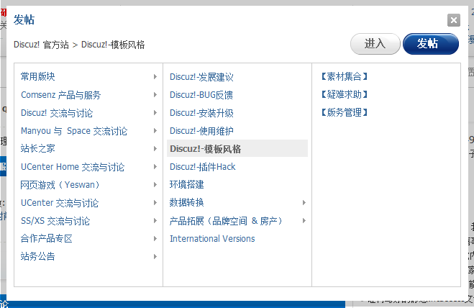Open Discuz! 交流与讨论 category
Image resolution: width=474 pixels, height=308 pixels.
point(57,113)
